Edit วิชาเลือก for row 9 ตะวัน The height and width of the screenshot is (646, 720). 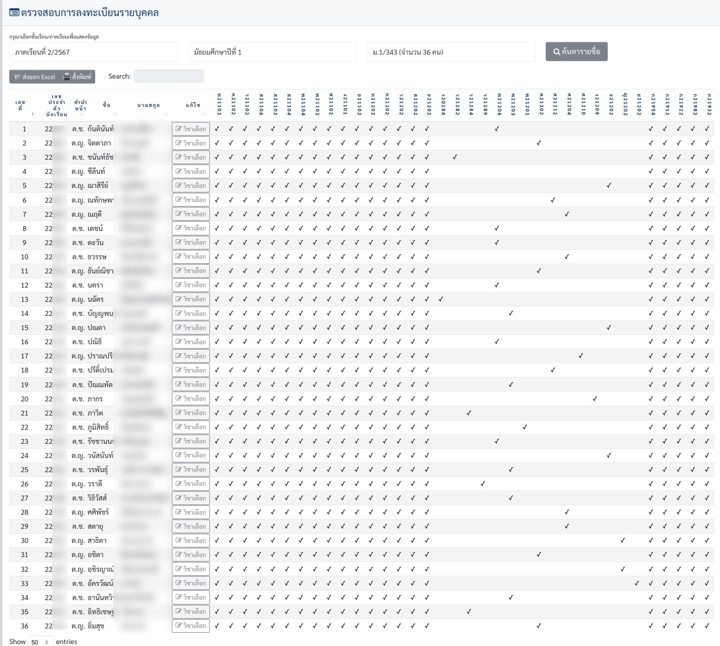point(191,242)
